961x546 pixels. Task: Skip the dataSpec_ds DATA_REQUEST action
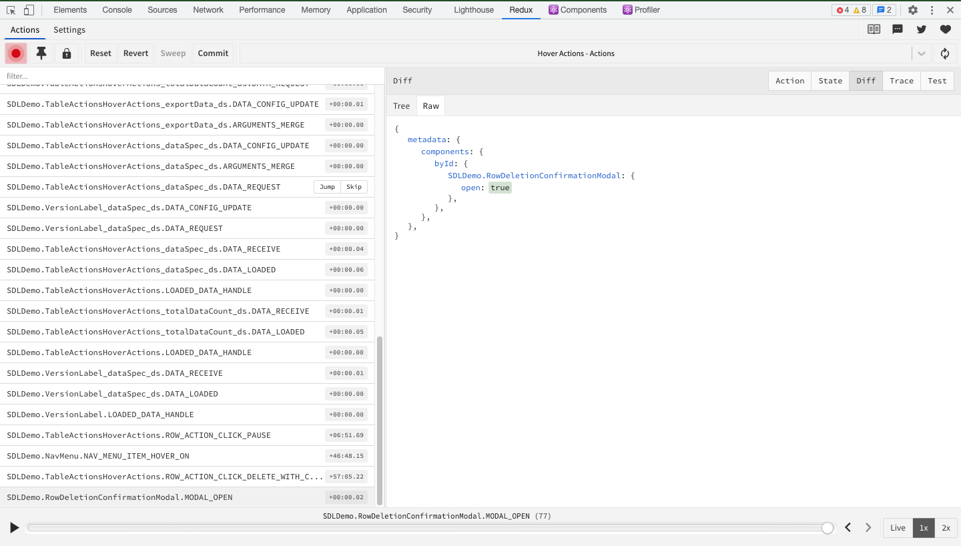[354, 187]
